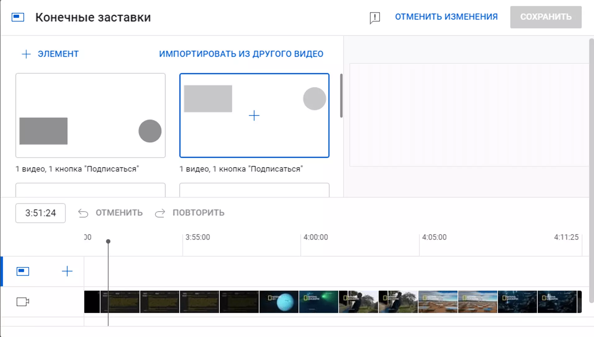Click the gray subscribe circle in selected template
The height and width of the screenshot is (337, 594).
click(315, 99)
